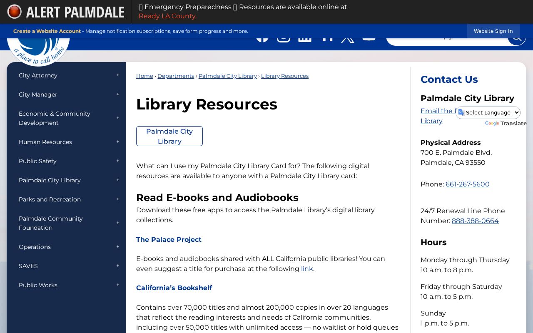Click the 'Read E-books and Audiobooks' heading
Screen dimensions: 533x333
point(217,197)
